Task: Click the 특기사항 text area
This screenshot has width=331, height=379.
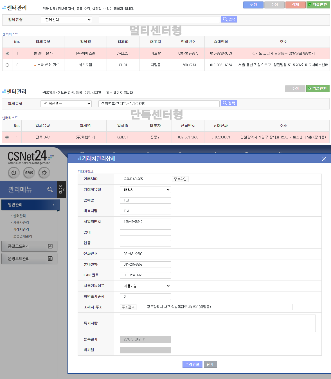Action: 218,323
